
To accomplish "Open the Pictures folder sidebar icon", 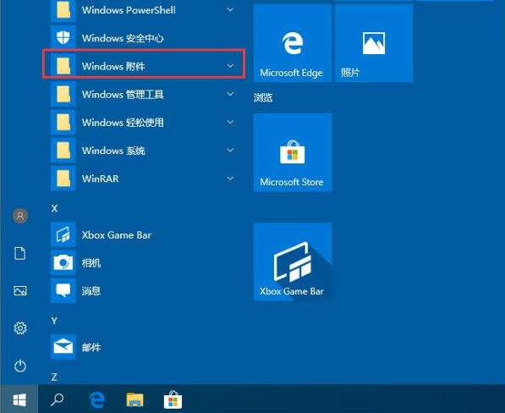I will pyautogui.click(x=20, y=291).
